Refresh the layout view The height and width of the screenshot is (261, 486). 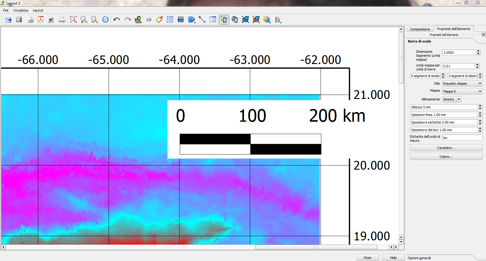point(105,20)
